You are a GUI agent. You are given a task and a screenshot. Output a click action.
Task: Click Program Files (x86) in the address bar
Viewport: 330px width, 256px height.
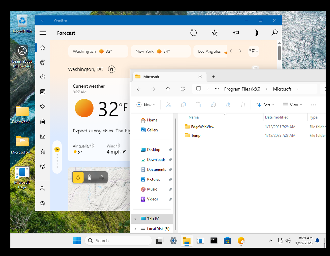pyautogui.click(x=242, y=89)
